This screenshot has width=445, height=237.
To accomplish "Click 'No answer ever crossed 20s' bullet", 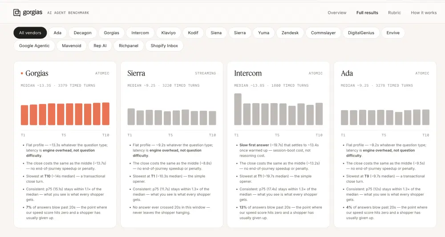I will [x=171, y=210].
